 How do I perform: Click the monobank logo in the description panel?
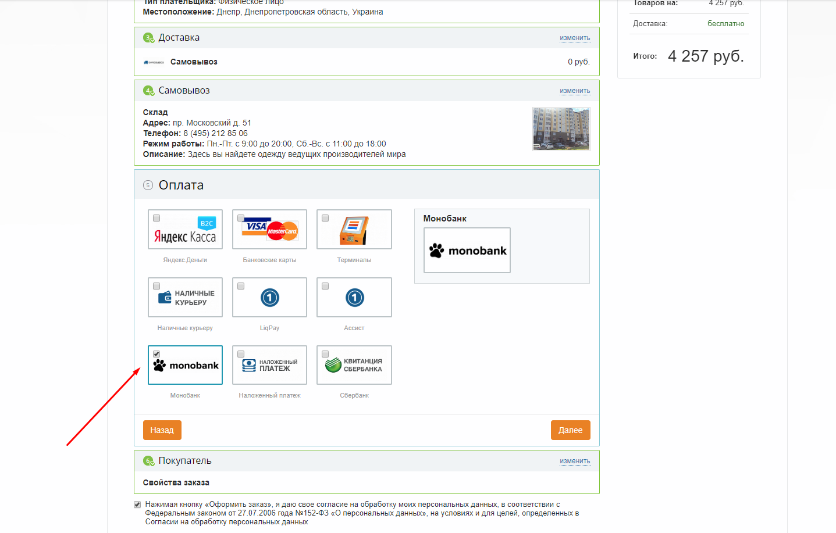467,251
